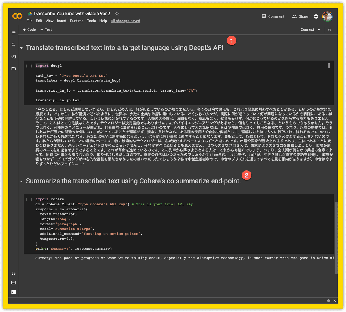The width and height of the screenshot is (346, 312).
Task: Click the deepl cell's scroll marker
Action: click(329, 66)
